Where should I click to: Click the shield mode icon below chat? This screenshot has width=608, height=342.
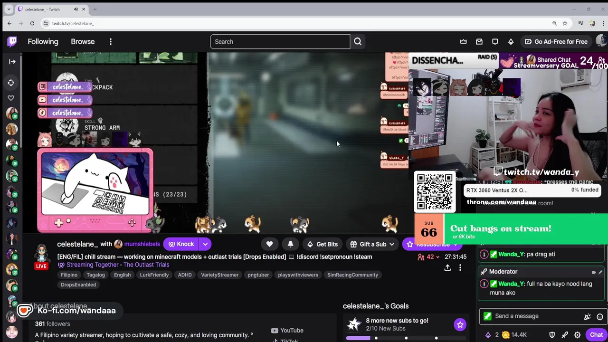[x=552, y=335]
